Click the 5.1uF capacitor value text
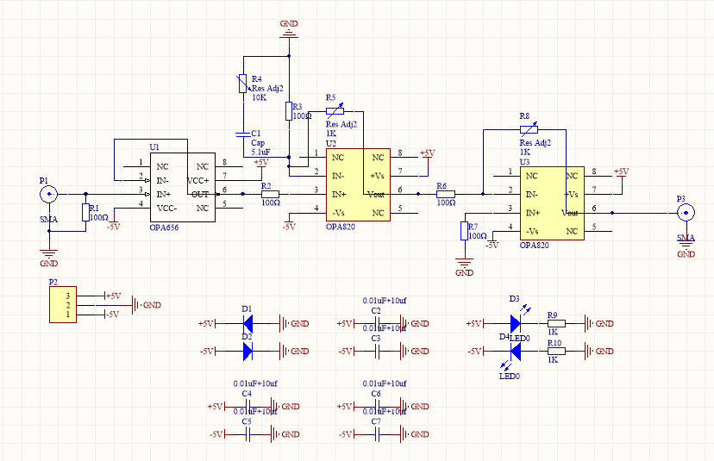Screen dimensions: 714x461 261,152
